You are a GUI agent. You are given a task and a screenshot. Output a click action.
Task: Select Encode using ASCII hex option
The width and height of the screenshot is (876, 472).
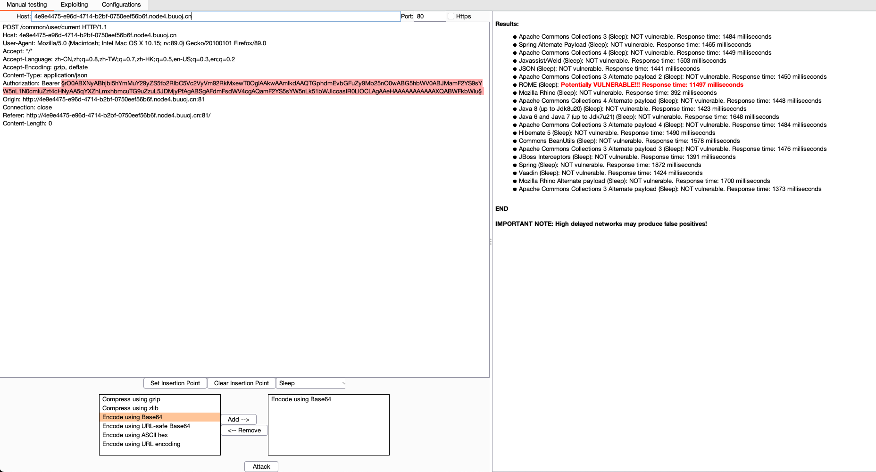click(x=160, y=435)
